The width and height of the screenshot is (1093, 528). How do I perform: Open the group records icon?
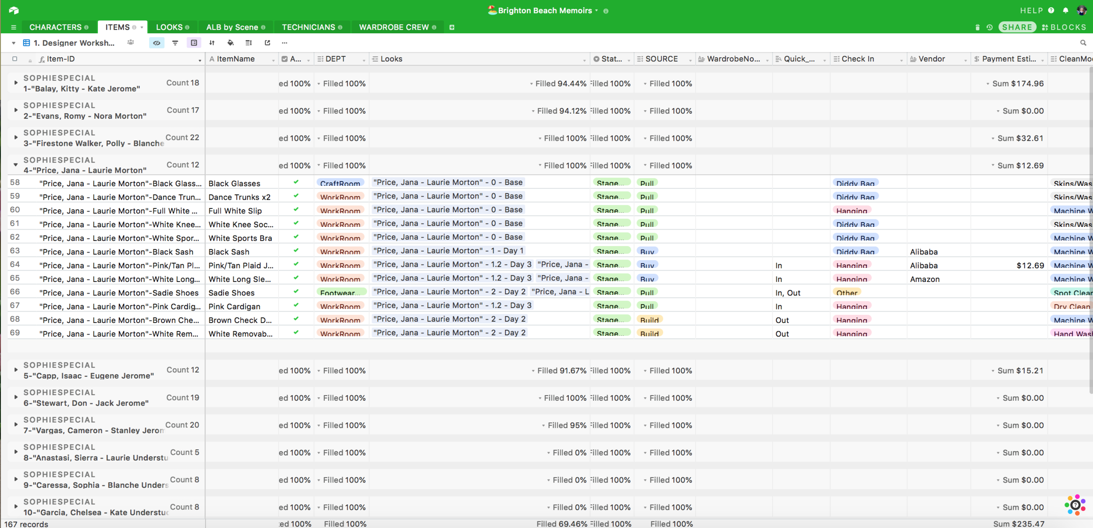[x=194, y=43]
